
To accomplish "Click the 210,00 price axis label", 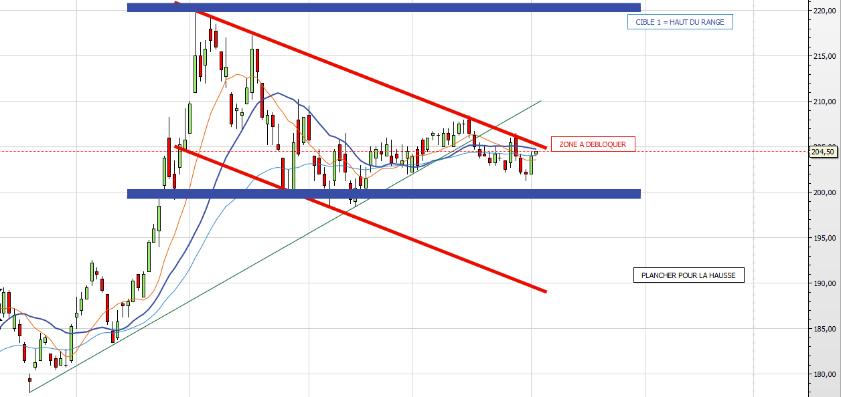I will coord(824,102).
